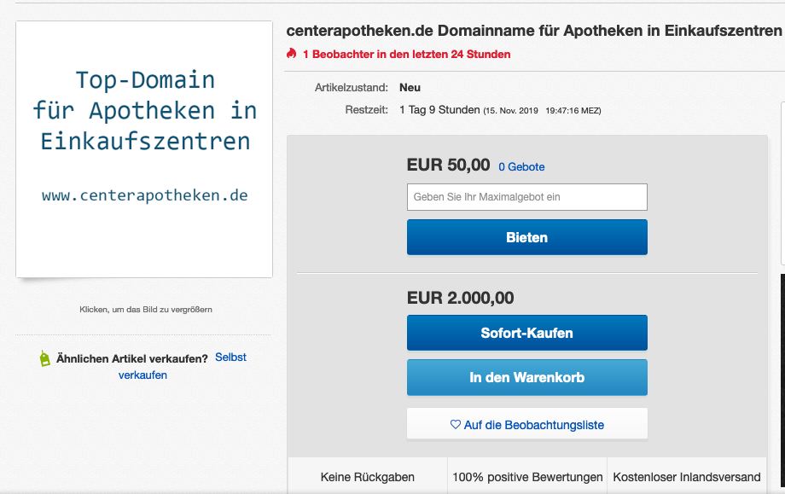Click the EUR 2.000,00 buy-now price
The height and width of the screenshot is (494, 785).
pyautogui.click(x=461, y=298)
